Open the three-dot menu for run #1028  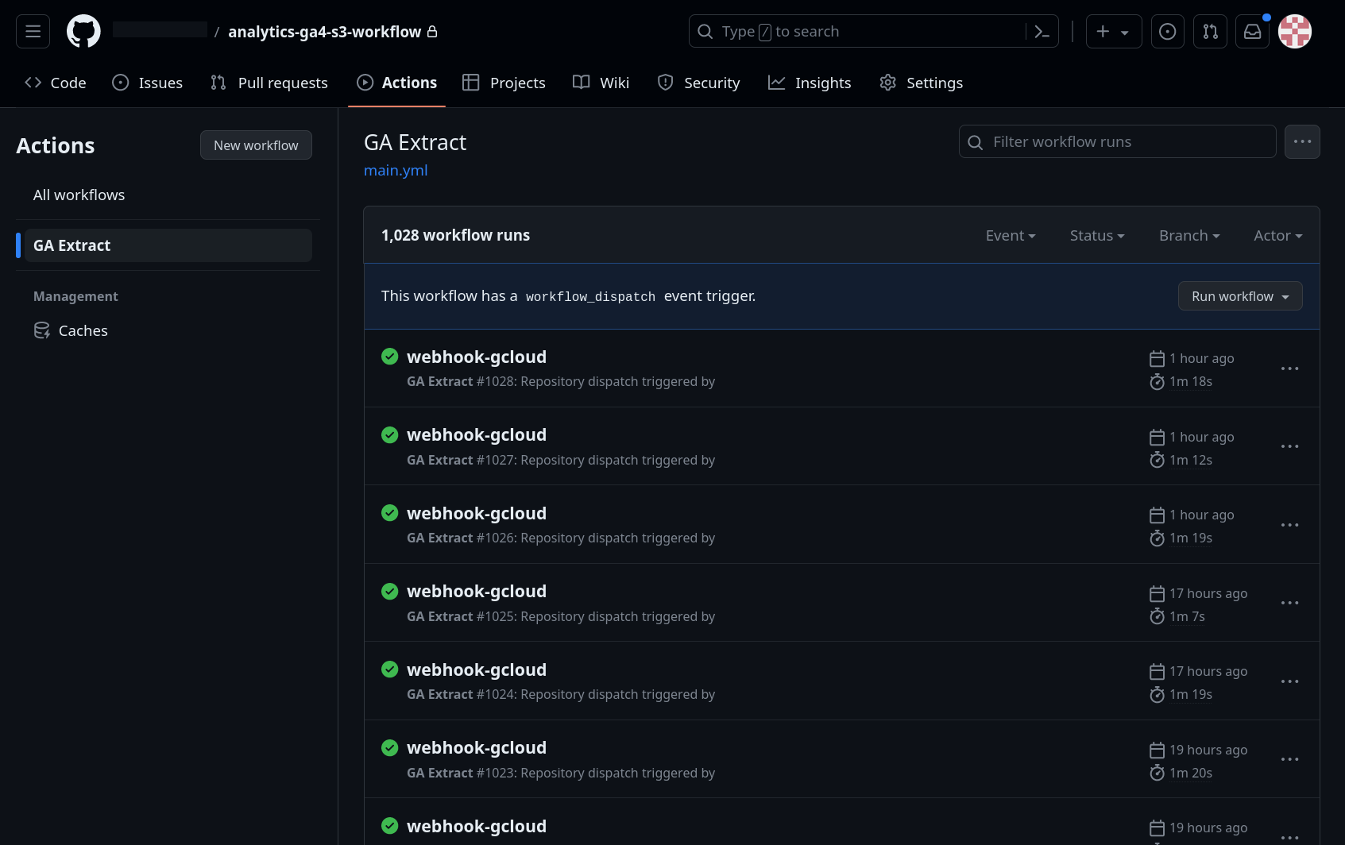point(1289,368)
